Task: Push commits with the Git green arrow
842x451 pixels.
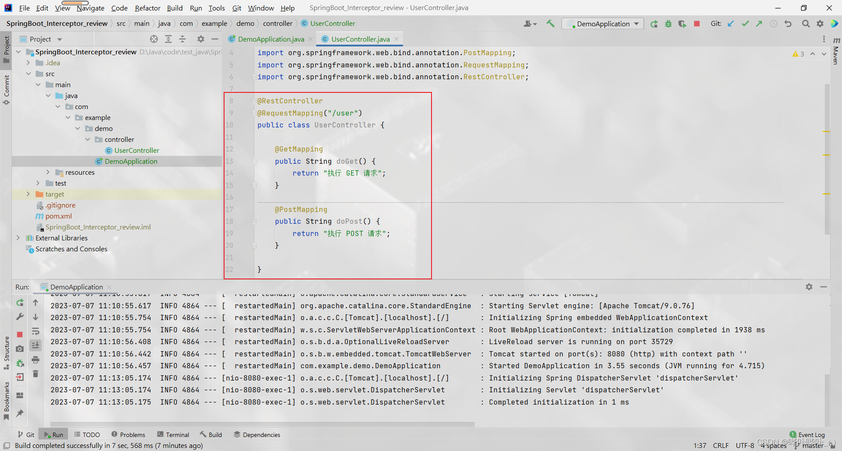Action: 759,24
